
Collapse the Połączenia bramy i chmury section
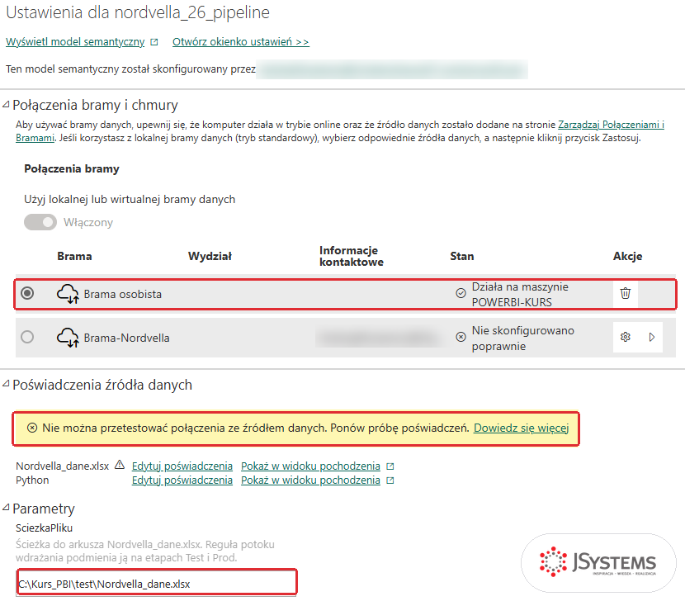point(6,105)
